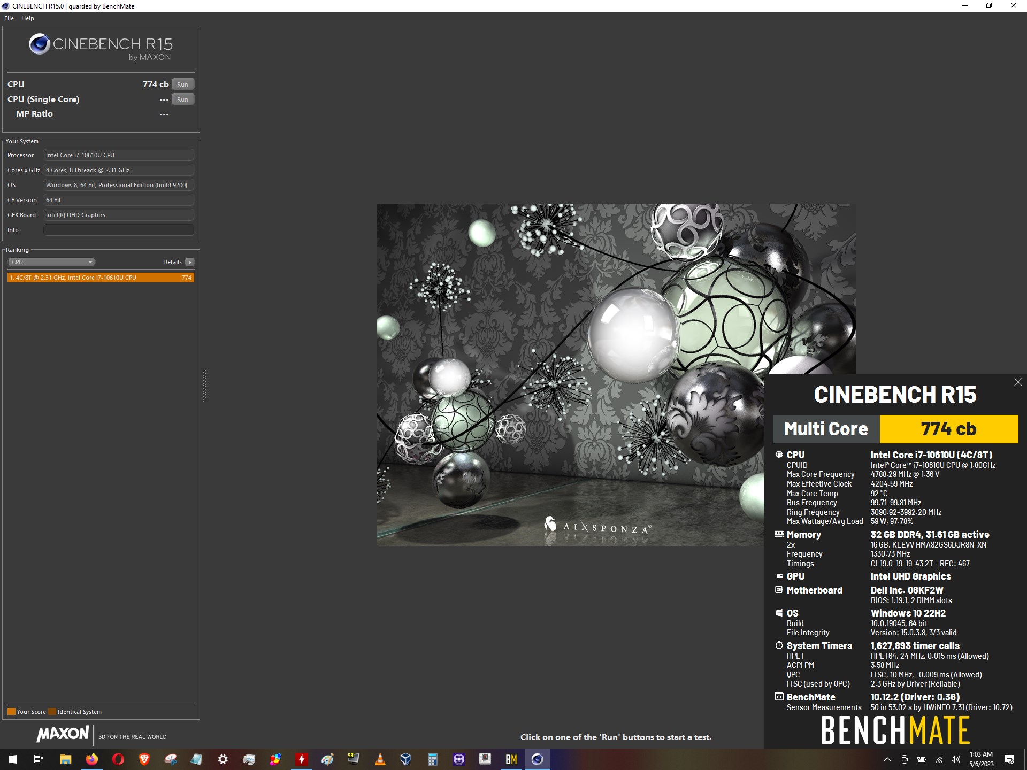
Task: Expand ranking Details arrow button
Action: (x=189, y=262)
